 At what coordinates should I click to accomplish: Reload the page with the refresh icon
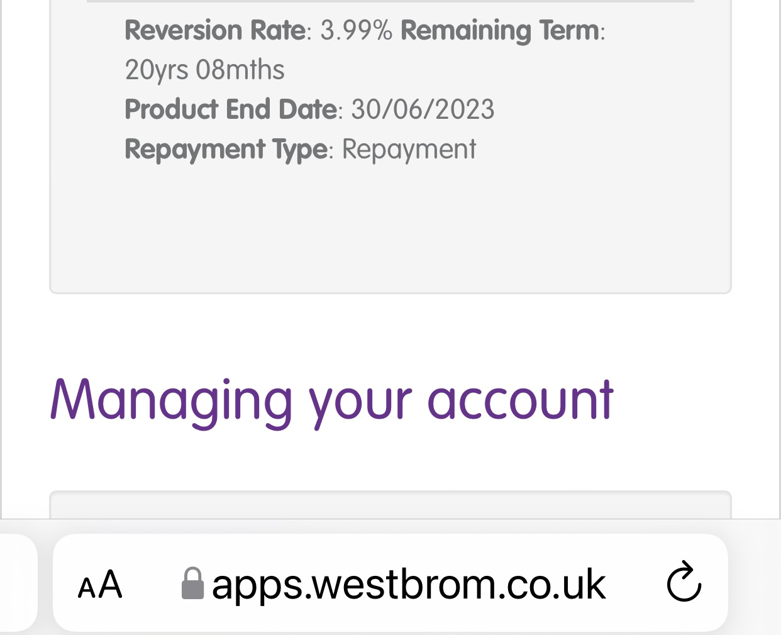tap(684, 582)
